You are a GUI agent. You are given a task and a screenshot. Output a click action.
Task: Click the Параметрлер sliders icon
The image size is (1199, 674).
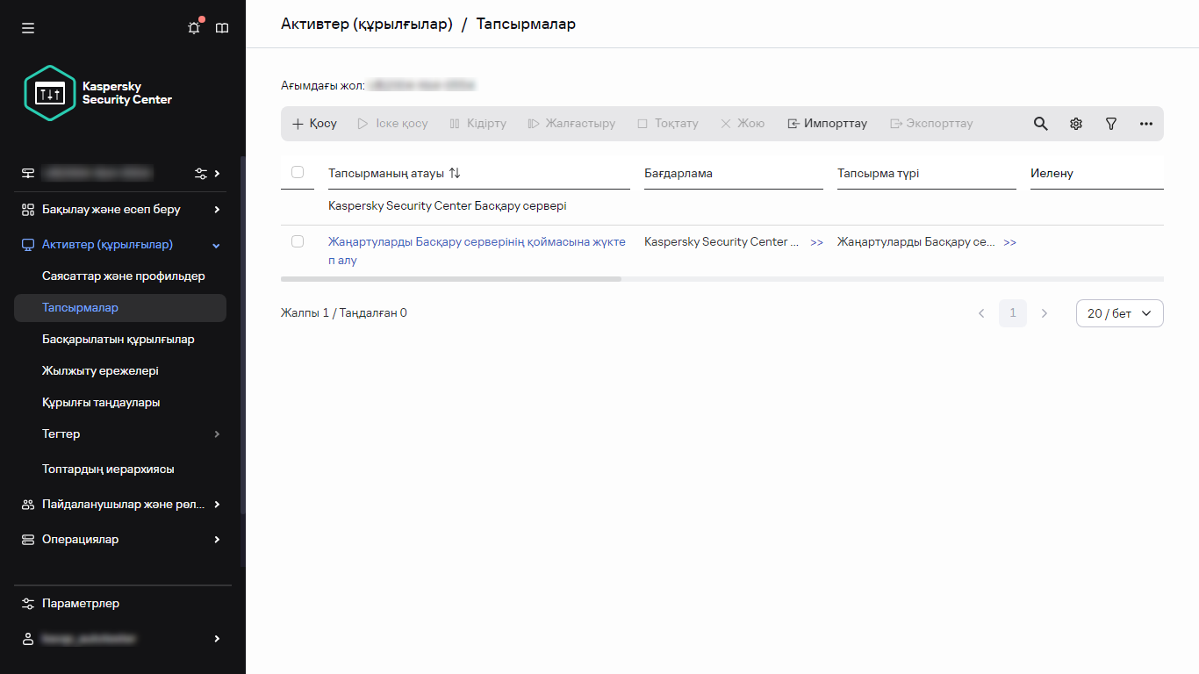point(28,604)
